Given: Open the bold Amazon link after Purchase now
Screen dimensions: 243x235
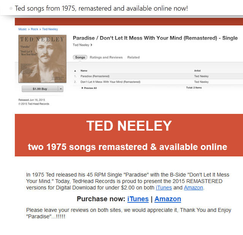Looking at the screenshot, I should [x=168, y=199].
